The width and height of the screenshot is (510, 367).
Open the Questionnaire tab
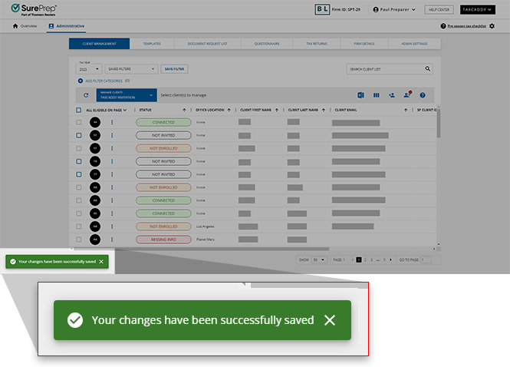267,44
